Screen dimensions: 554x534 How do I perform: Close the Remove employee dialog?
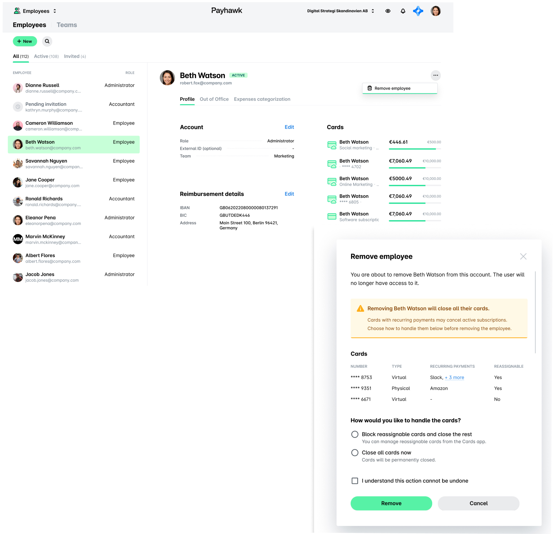coord(523,256)
